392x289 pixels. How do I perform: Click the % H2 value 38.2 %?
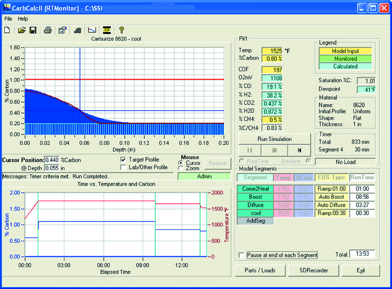[272, 95]
